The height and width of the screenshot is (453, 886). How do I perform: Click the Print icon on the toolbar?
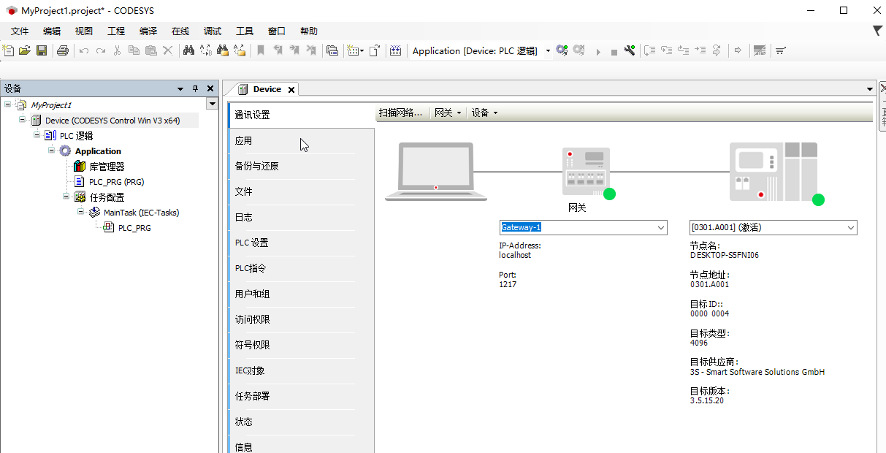[63, 50]
